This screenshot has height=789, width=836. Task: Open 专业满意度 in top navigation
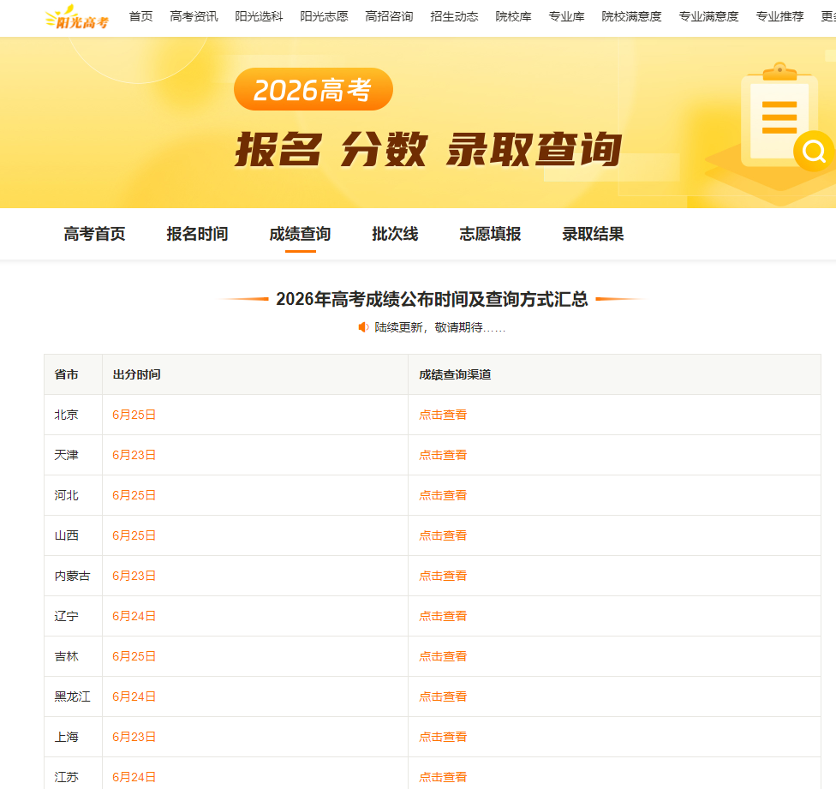[708, 16]
